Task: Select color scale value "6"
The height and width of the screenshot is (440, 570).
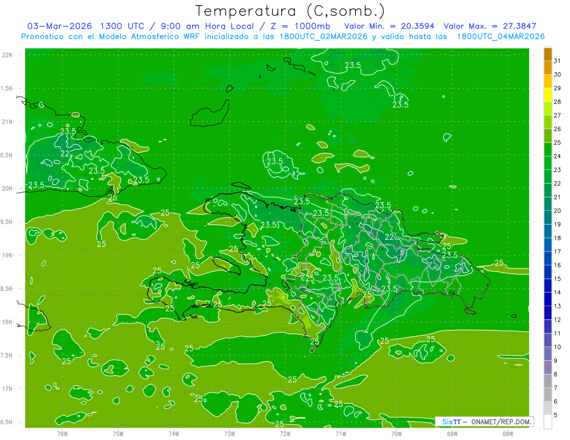Action: [556, 402]
